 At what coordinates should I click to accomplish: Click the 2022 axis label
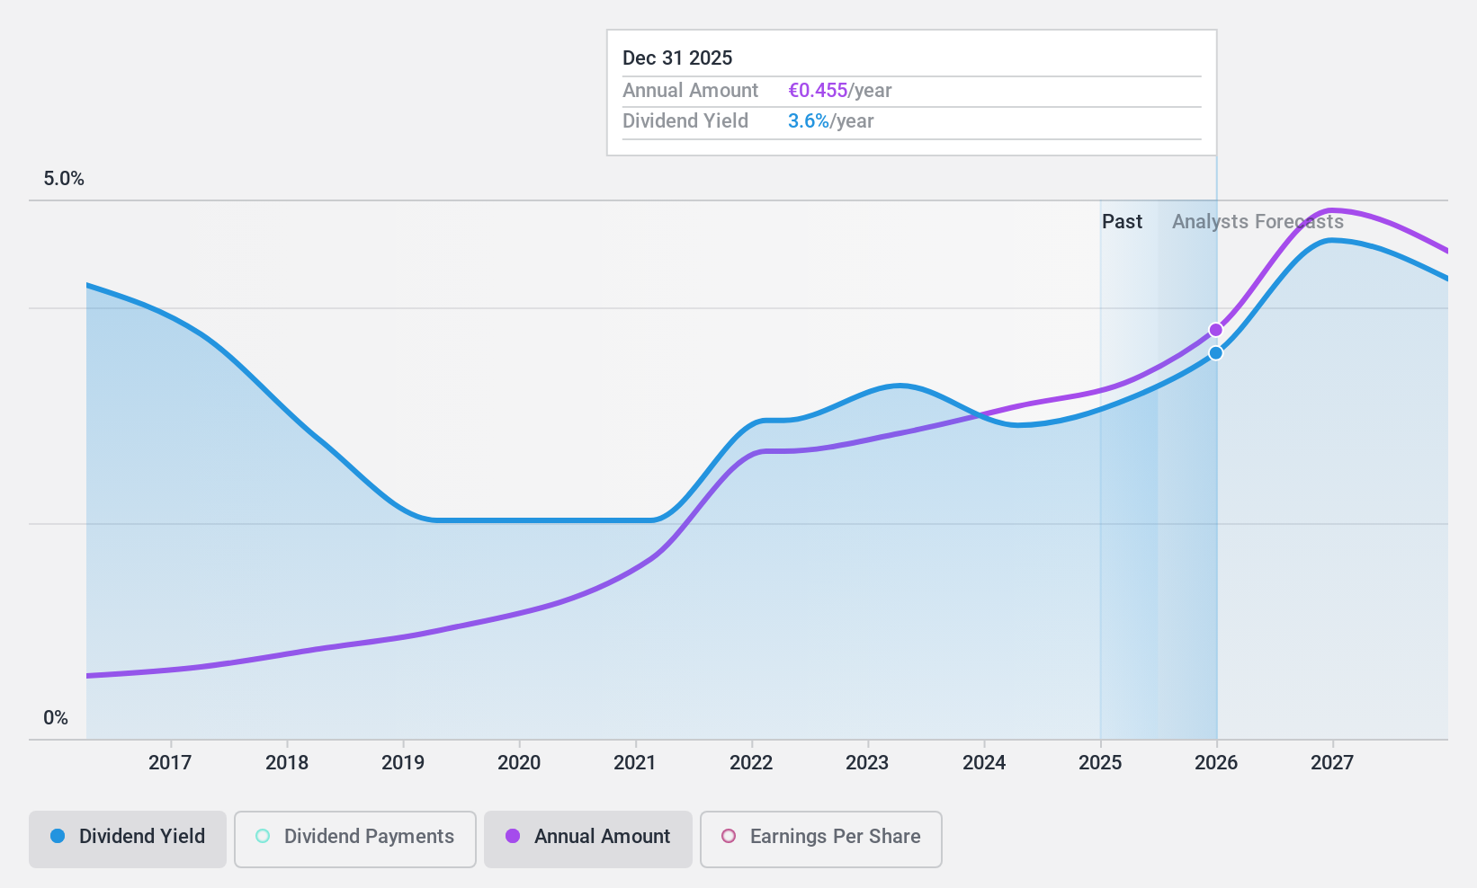751,763
